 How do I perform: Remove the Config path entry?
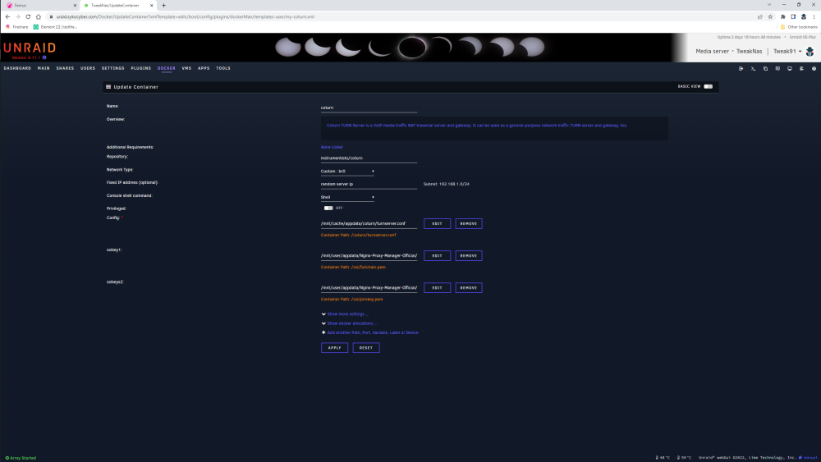(469, 223)
